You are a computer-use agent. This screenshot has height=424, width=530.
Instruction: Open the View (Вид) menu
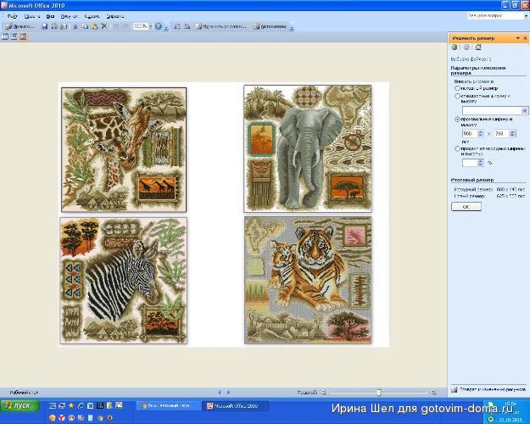pos(51,16)
